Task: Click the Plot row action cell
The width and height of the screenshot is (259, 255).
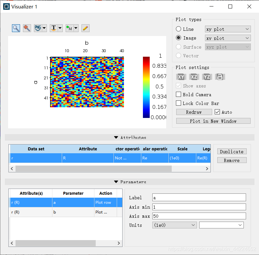Action: coord(105,203)
